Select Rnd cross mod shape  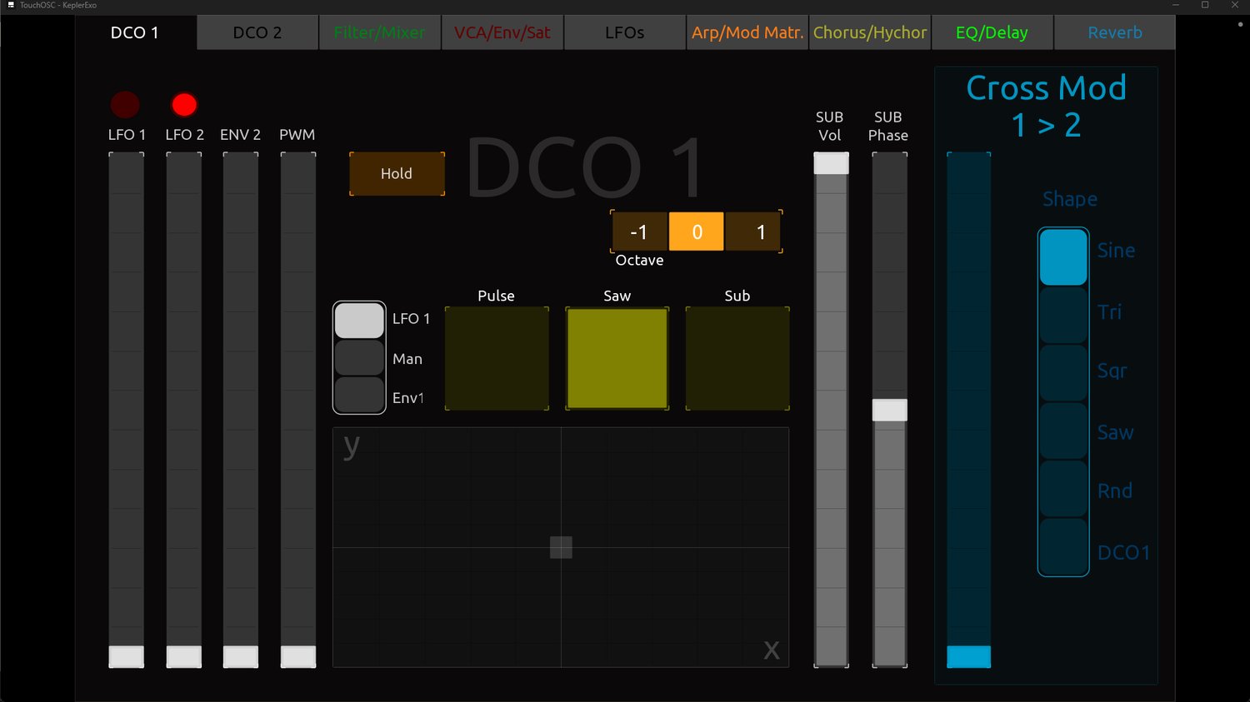click(1063, 489)
